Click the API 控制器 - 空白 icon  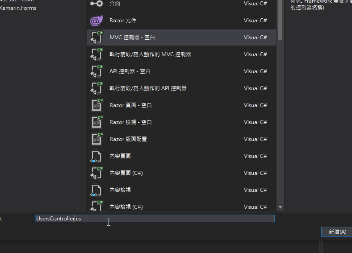(x=96, y=71)
